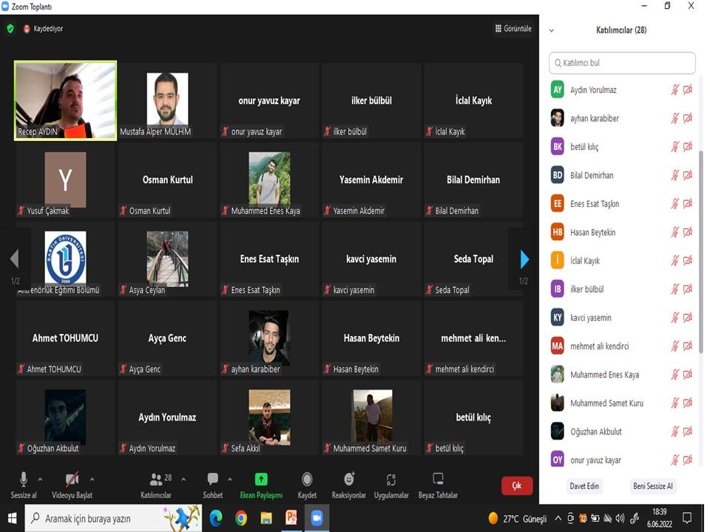Toggle camera with Videoyu Başlat
Viewport: 710px width, 532px height.
[x=72, y=480]
